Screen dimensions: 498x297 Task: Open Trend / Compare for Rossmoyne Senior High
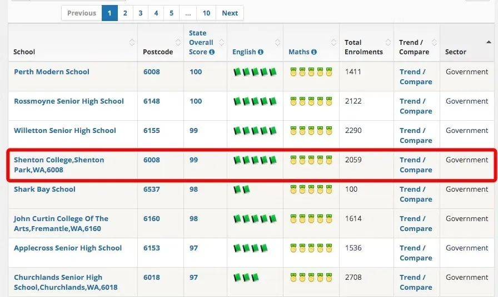click(x=416, y=106)
